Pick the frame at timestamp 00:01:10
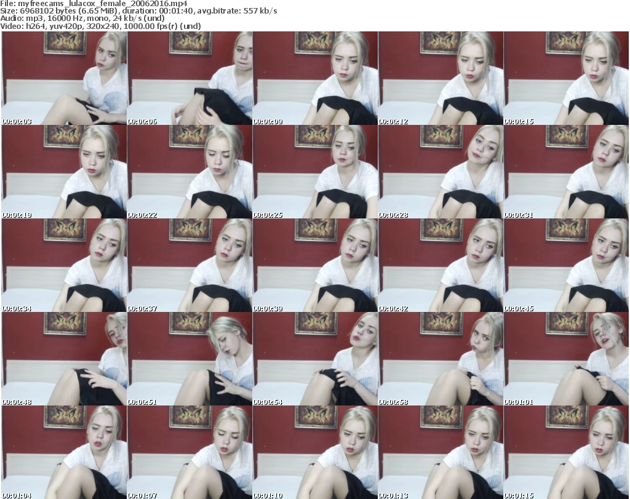This screenshot has height=499, width=630. (316, 452)
